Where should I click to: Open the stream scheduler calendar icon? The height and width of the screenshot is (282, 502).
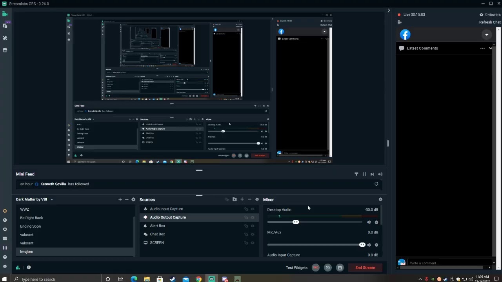click(340, 268)
